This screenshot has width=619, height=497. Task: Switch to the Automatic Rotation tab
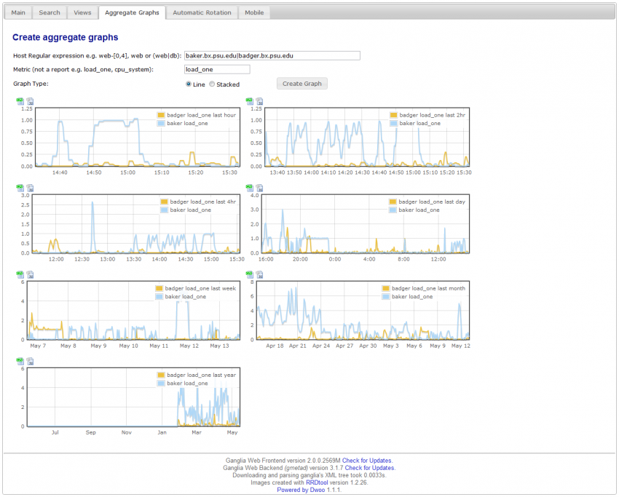[202, 12]
